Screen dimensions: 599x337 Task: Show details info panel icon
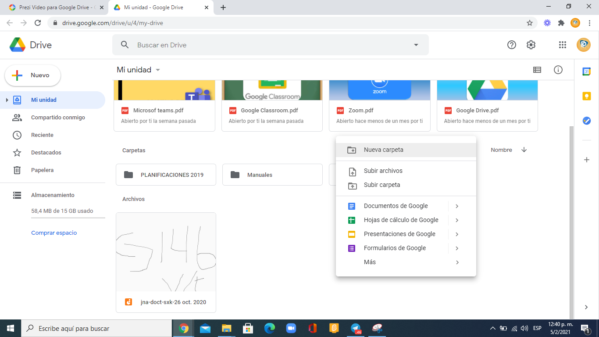[x=558, y=70]
